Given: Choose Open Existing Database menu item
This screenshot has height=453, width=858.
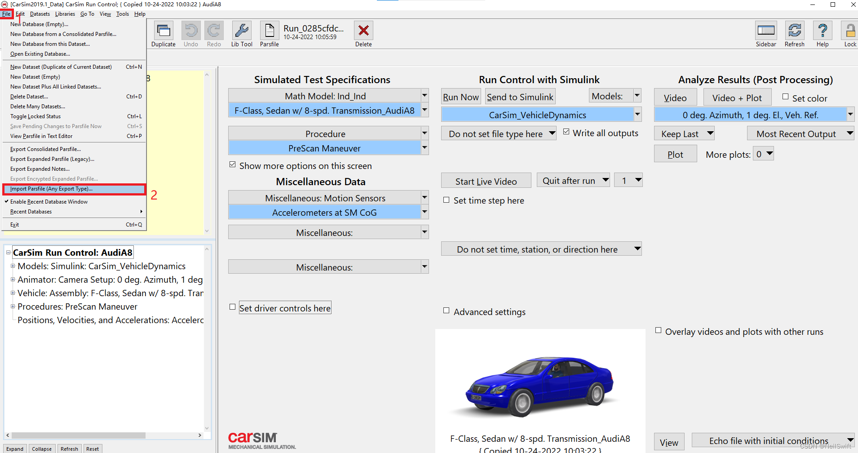Looking at the screenshot, I should click(74, 54).
